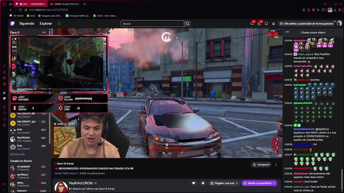Image resolution: width=344 pixels, height=193 pixels.
Task: Open the Siguiendo tab
Action: [27, 24]
